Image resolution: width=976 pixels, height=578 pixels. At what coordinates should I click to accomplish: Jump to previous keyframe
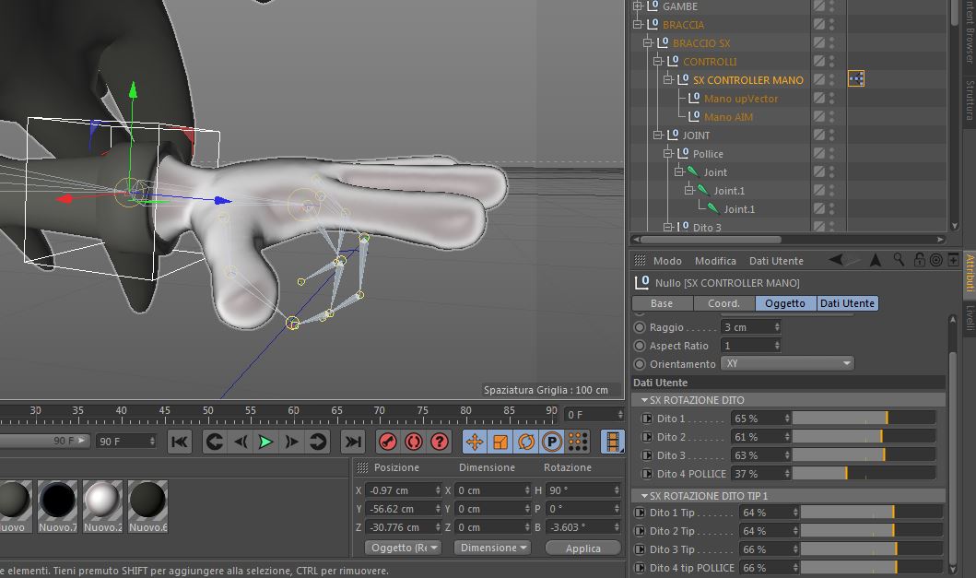click(215, 442)
